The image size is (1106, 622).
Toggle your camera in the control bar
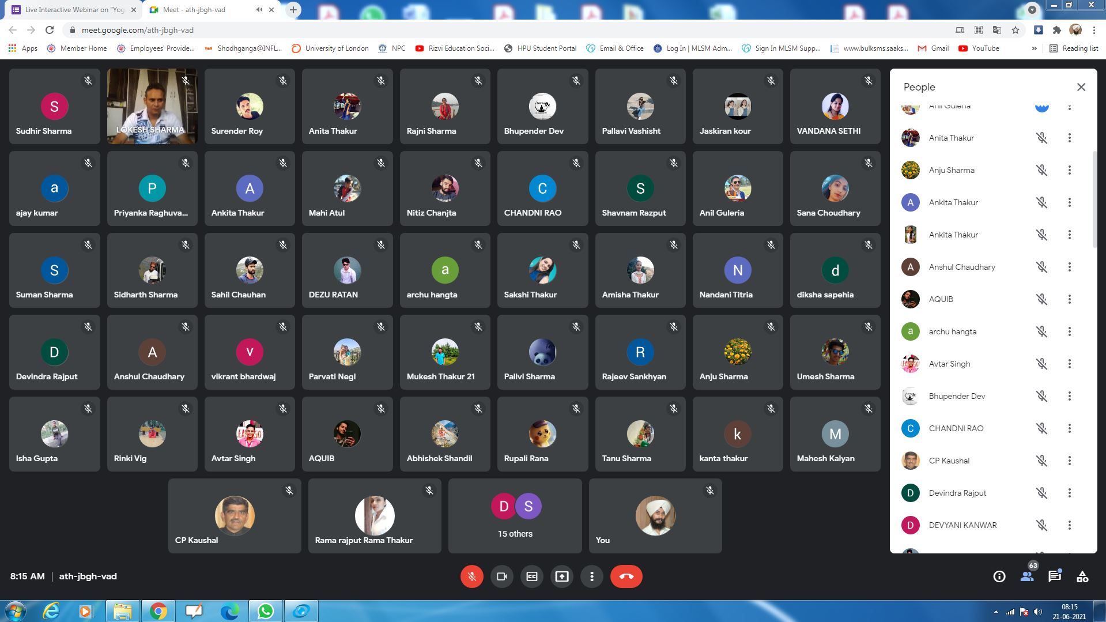501,576
